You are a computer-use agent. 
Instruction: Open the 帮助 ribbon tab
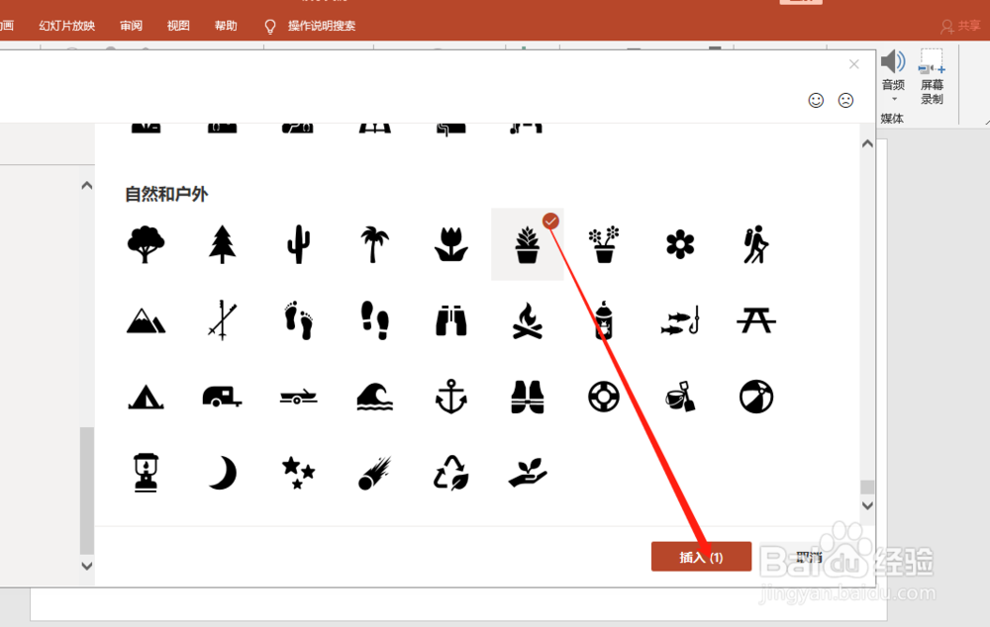[226, 26]
